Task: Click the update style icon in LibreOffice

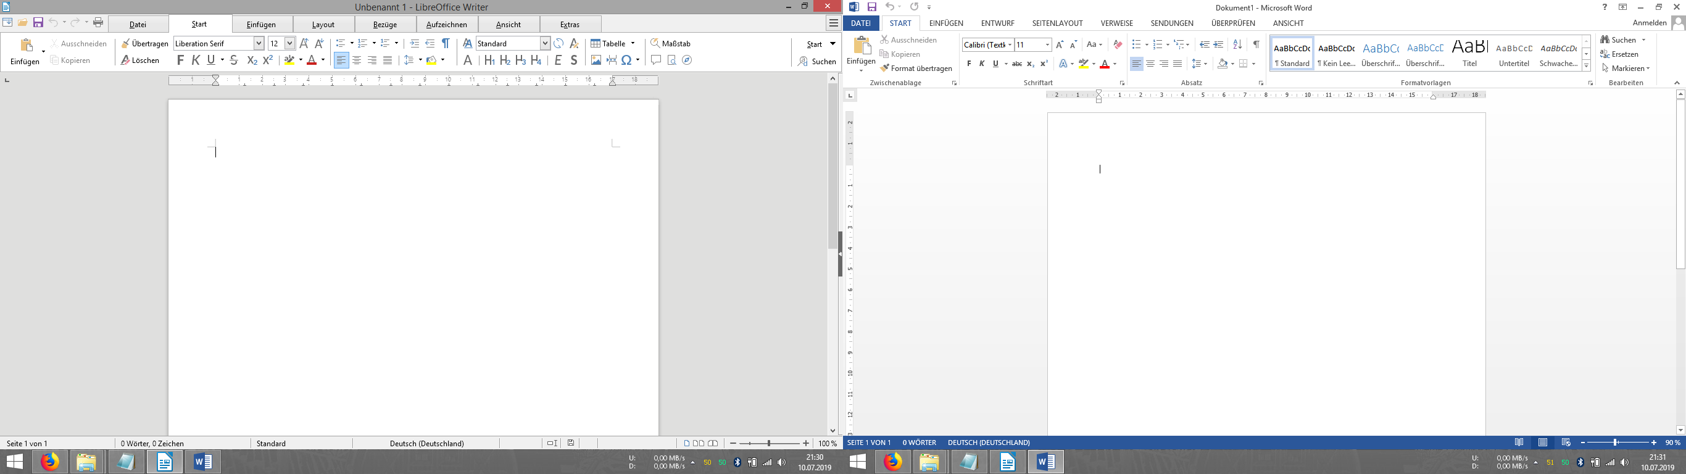Action: click(x=559, y=43)
